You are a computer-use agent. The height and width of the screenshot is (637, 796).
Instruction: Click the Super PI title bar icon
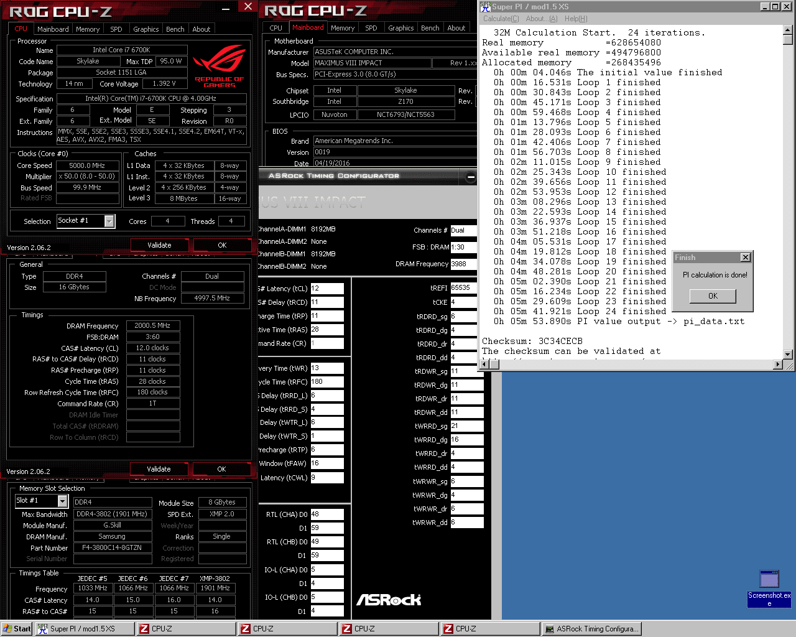485,6
